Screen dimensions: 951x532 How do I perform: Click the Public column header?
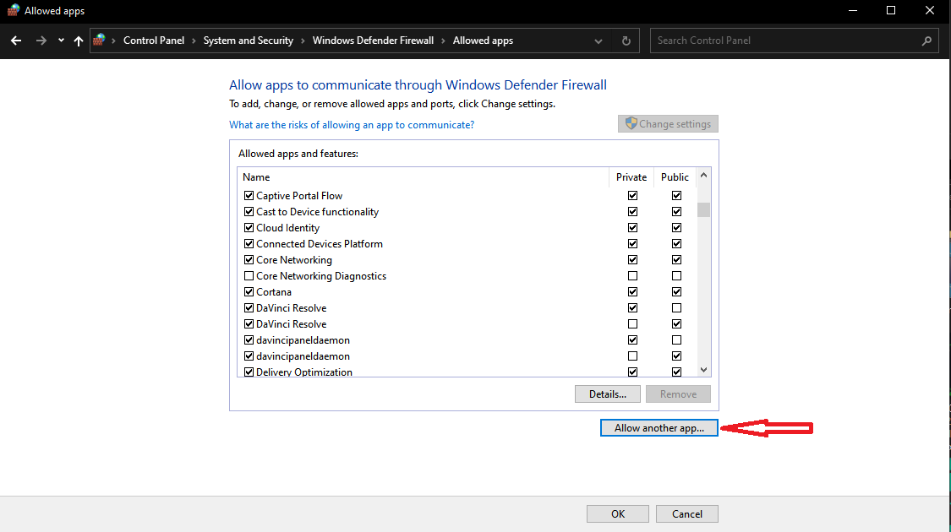click(x=675, y=177)
